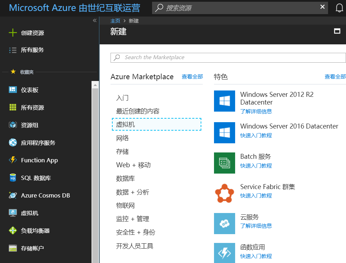The height and width of the screenshot is (263, 346).
Task: Click the 应用程序服务 globe icon
Action: pos(13,142)
